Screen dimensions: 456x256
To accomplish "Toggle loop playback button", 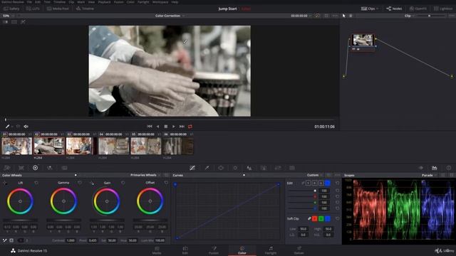I will click(x=190, y=127).
